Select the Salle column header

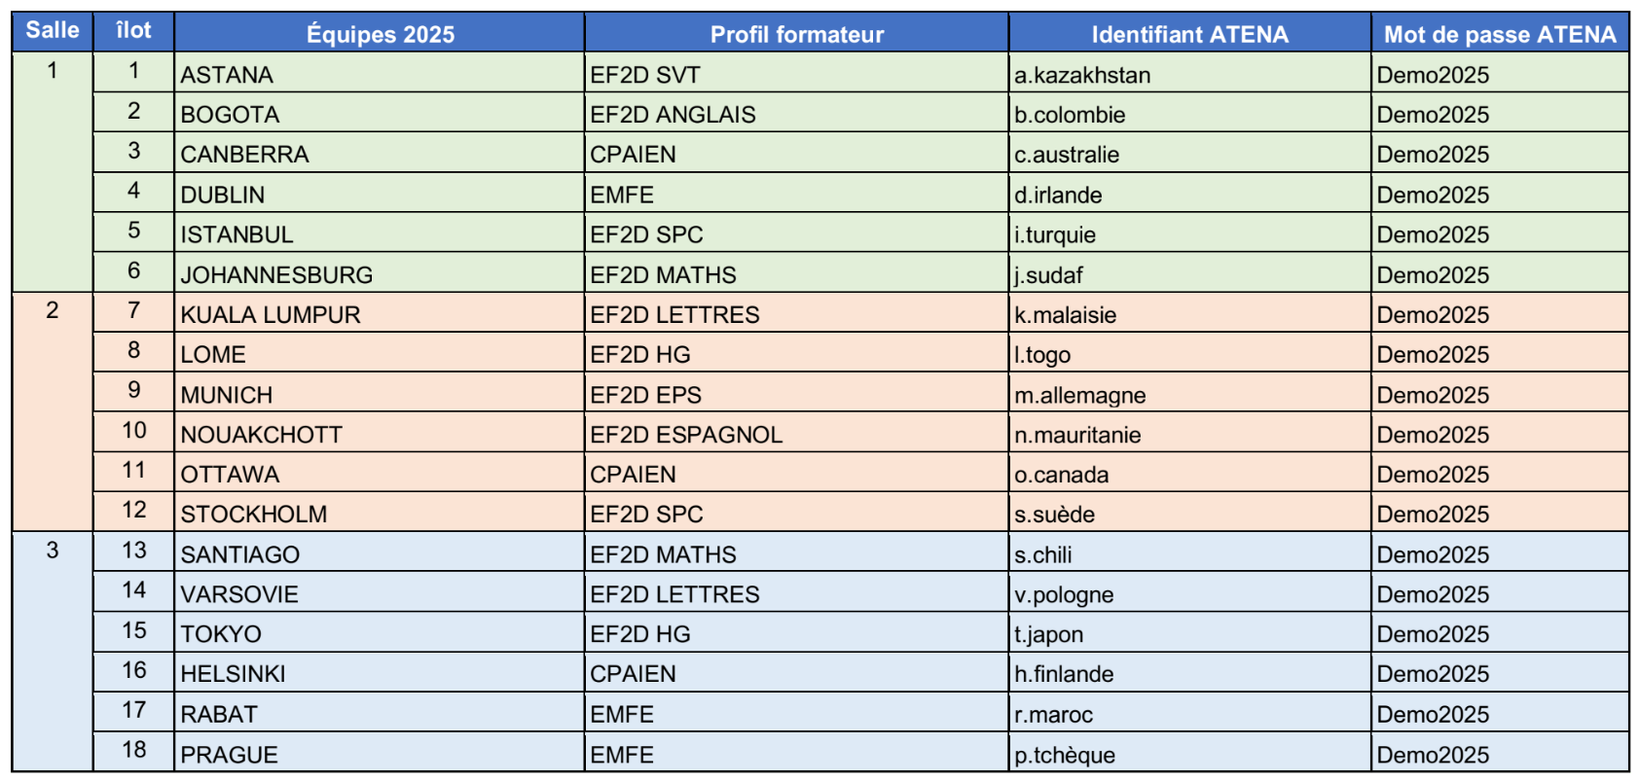click(53, 32)
